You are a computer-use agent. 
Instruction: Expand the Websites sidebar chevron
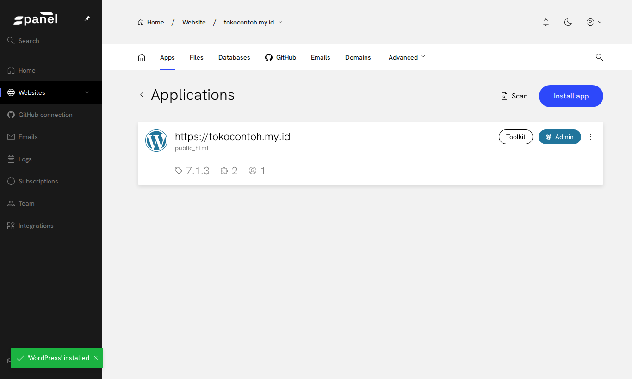click(x=87, y=92)
